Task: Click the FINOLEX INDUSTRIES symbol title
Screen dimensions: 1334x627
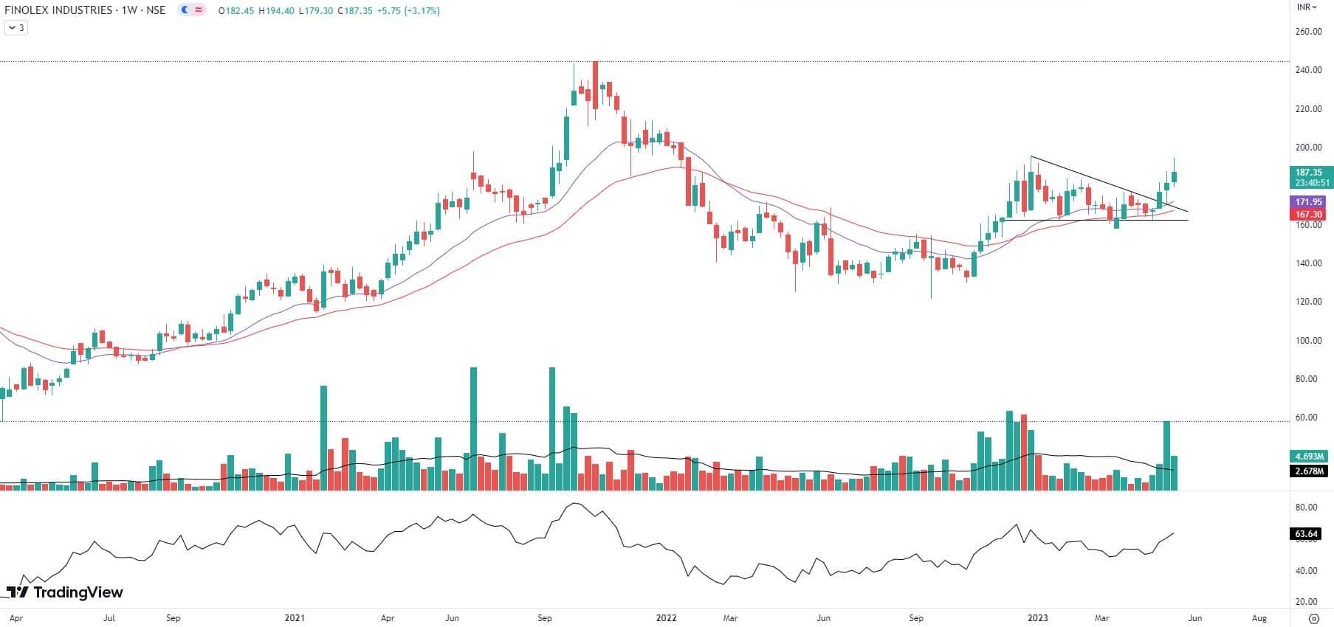Action: click(59, 10)
